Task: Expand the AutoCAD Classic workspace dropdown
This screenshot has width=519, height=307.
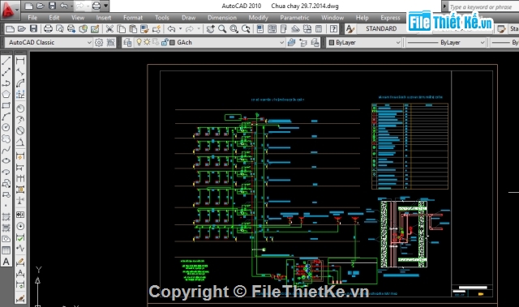Action: (x=89, y=42)
